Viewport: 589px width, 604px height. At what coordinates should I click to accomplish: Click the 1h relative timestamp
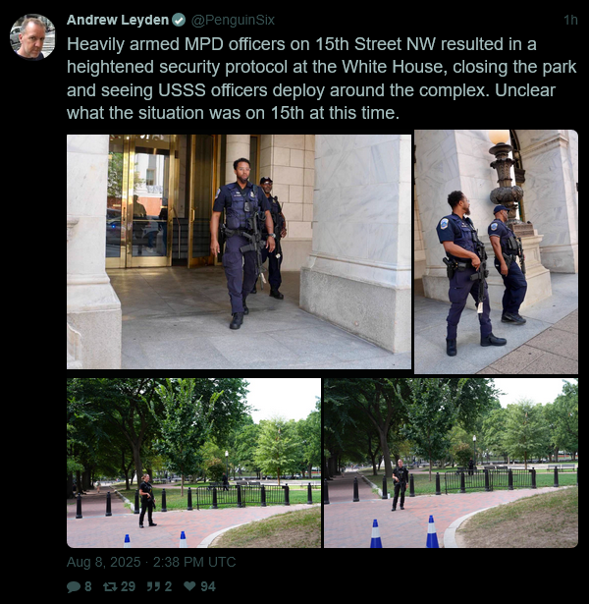tap(570, 20)
